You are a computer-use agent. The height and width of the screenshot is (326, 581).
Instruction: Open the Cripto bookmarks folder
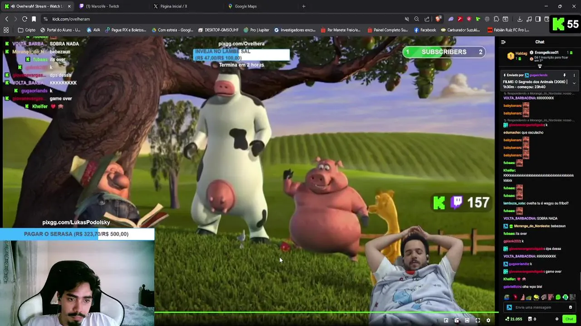pyautogui.click(x=27, y=30)
